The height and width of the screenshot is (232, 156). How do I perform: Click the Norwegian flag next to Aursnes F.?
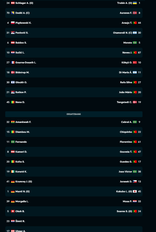135,13
